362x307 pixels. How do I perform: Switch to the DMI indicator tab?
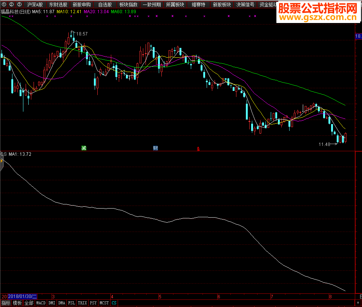pyautogui.click(x=52, y=303)
